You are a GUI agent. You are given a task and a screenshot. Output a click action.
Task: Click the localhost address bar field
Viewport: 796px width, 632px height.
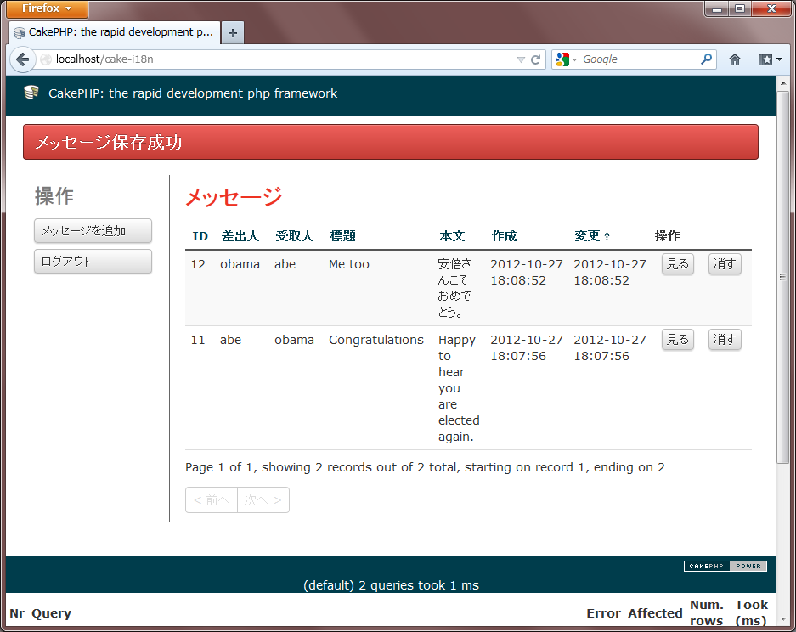coord(280,59)
